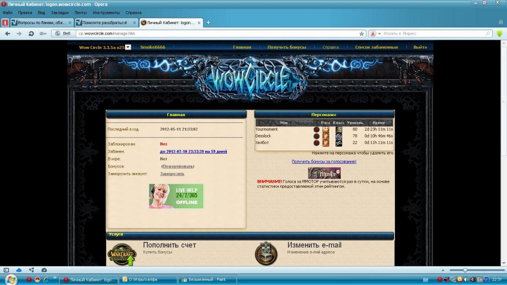Click the Windows Start button

point(10,279)
